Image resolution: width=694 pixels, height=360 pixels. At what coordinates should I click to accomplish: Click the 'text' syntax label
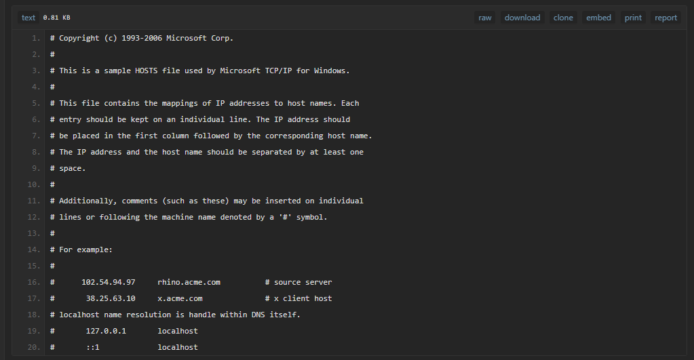[x=28, y=18]
